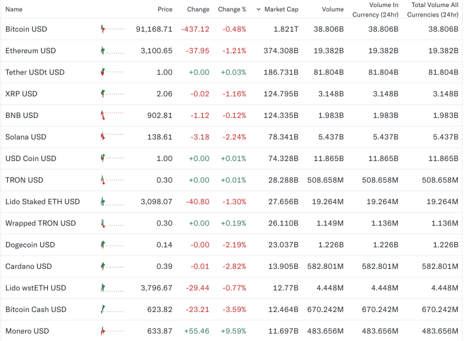This screenshot has height=341, width=472.
Task: Sort the table by the Volume column
Action: click(x=333, y=9)
